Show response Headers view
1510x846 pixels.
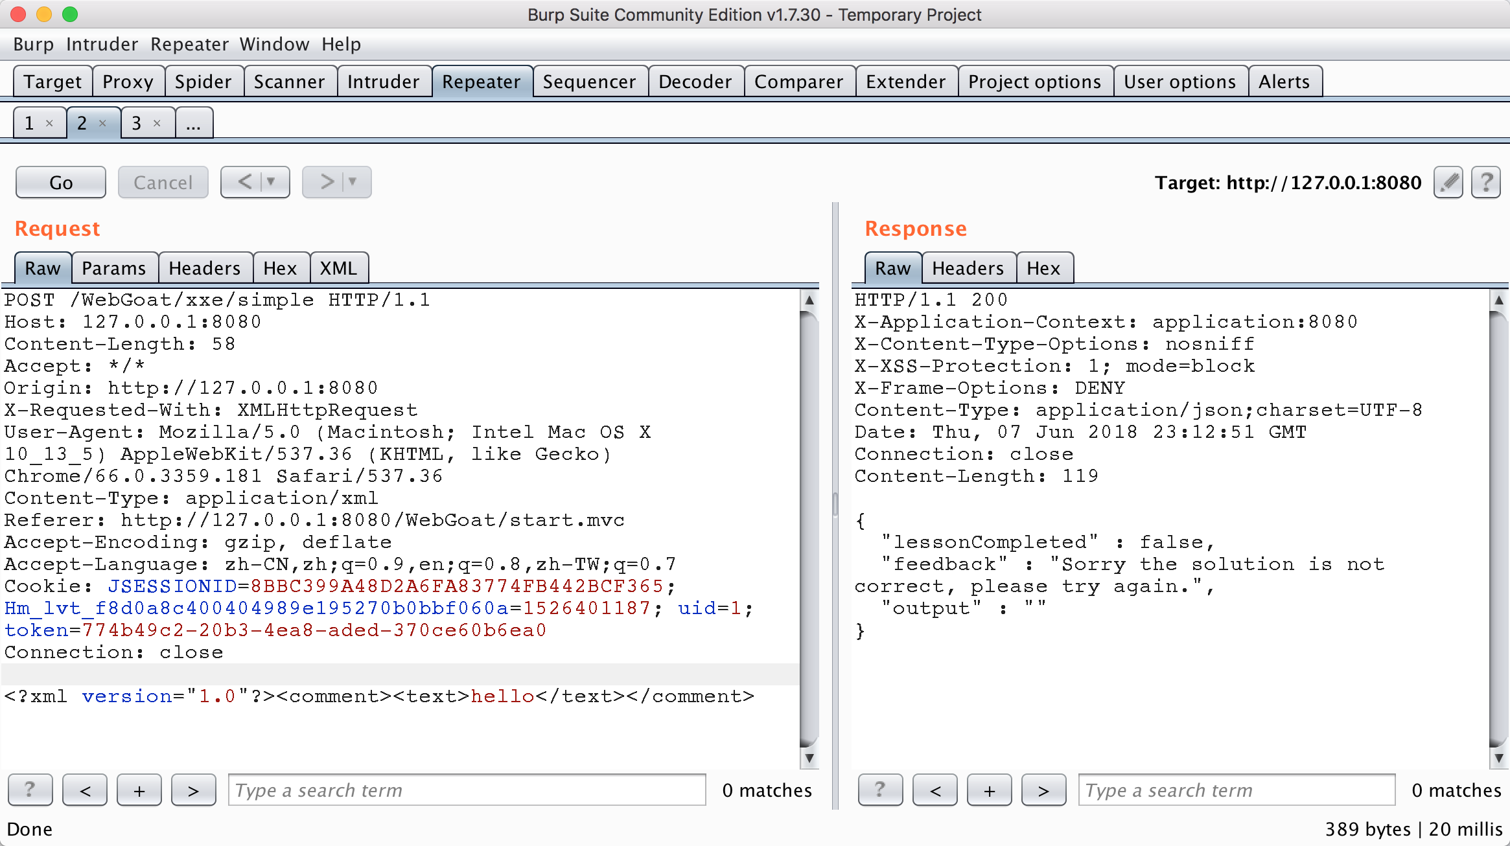coord(968,268)
